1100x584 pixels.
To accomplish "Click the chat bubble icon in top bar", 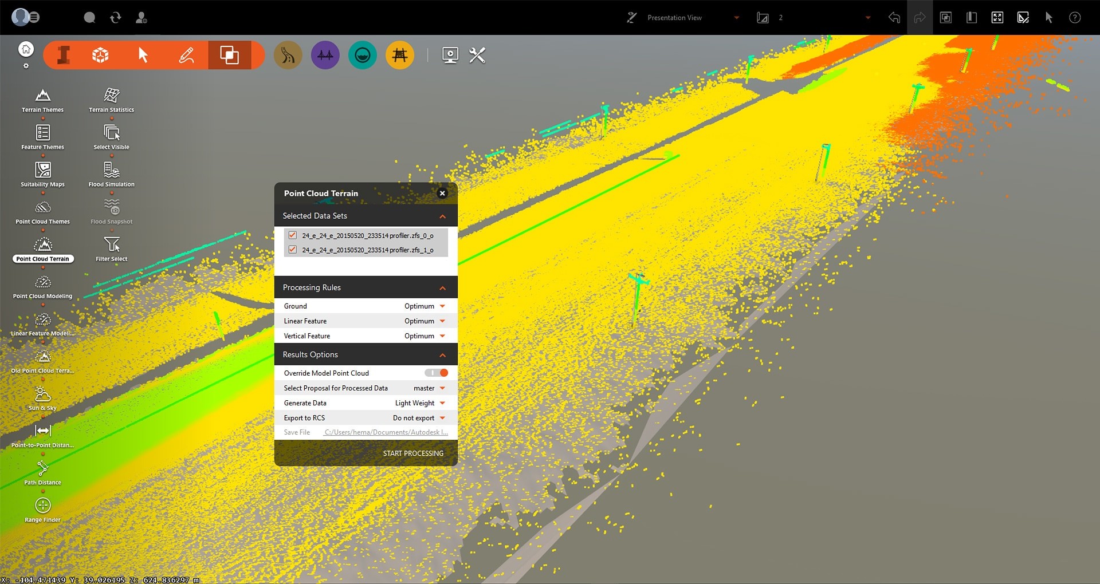I will tap(89, 18).
